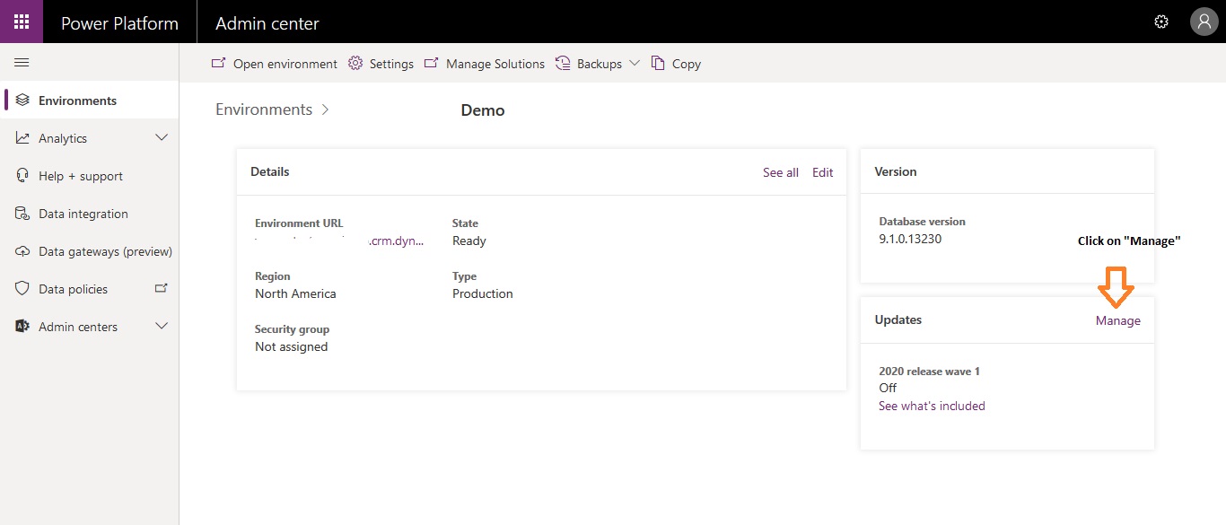The height and width of the screenshot is (525, 1226).
Task: Select Help + support in sidebar
Action: tap(82, 175)
